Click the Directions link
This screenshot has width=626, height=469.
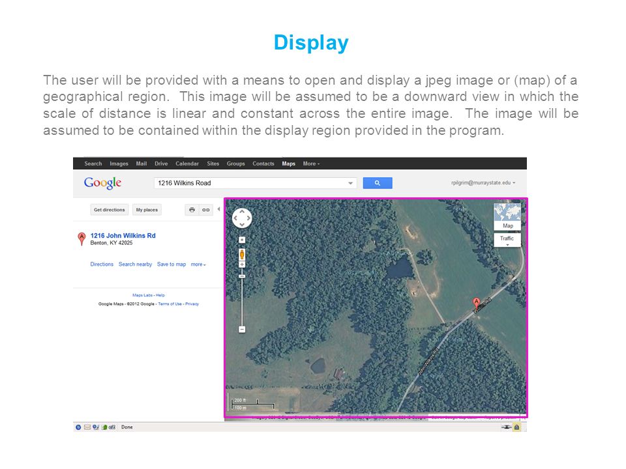pyautogui.click(x=102, y=264)
